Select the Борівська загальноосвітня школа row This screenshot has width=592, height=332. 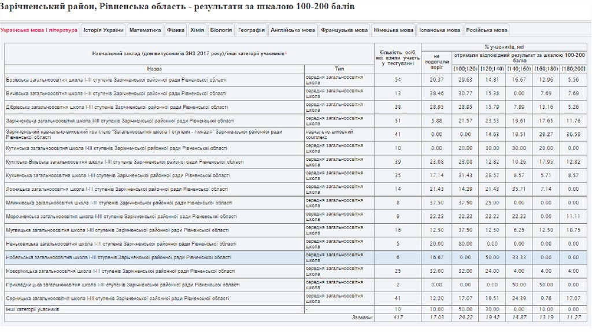[x=116, y=79]
